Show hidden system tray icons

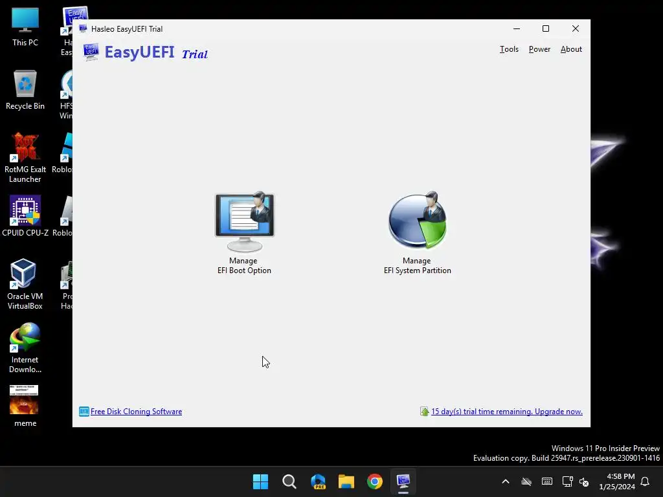point(506,481)
